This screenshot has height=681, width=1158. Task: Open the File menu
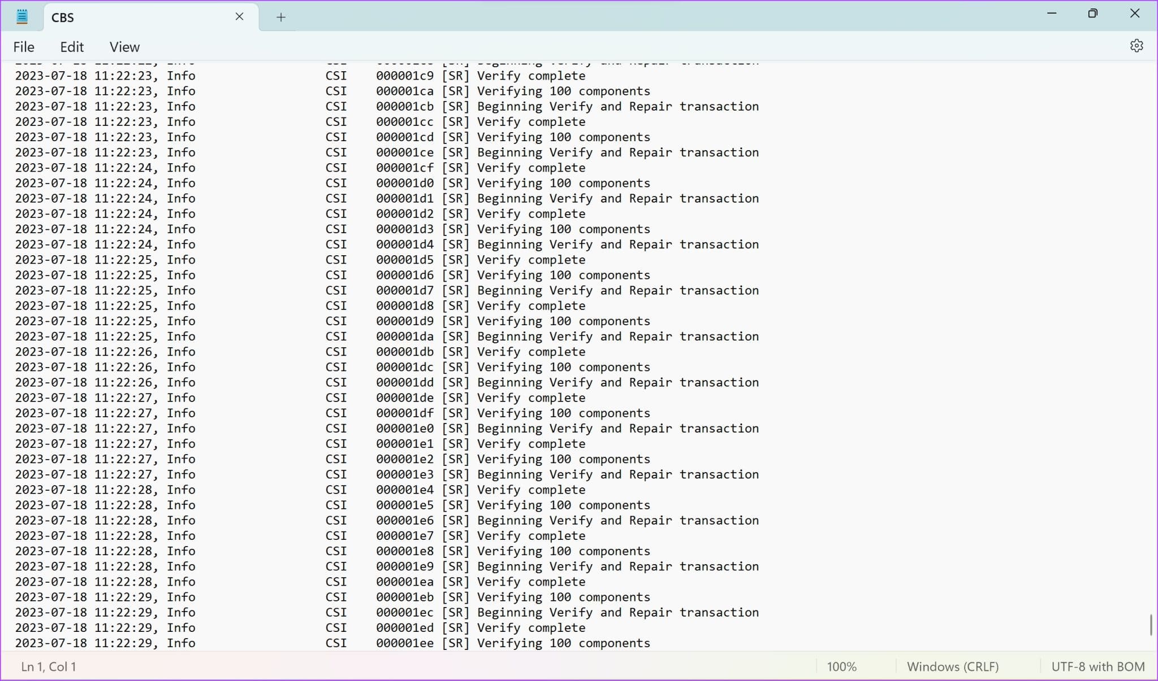point(24,47)
